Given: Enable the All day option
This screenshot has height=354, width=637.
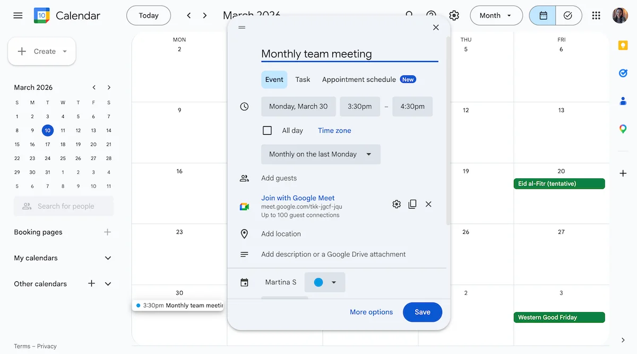Looking at the screenshot, I should (x=268, y=130).
